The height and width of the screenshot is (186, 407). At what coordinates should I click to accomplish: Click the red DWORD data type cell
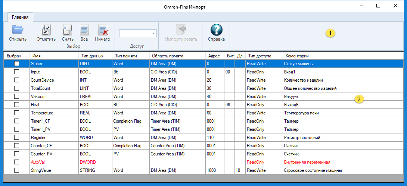(95, 162)
